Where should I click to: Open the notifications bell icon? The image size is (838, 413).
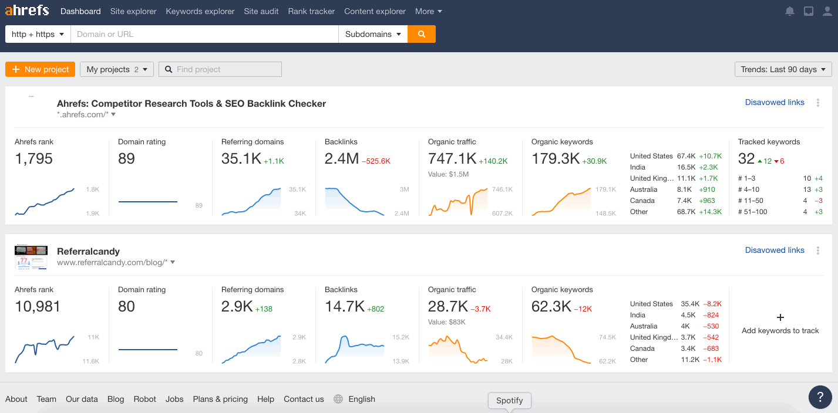pos(790,11)
